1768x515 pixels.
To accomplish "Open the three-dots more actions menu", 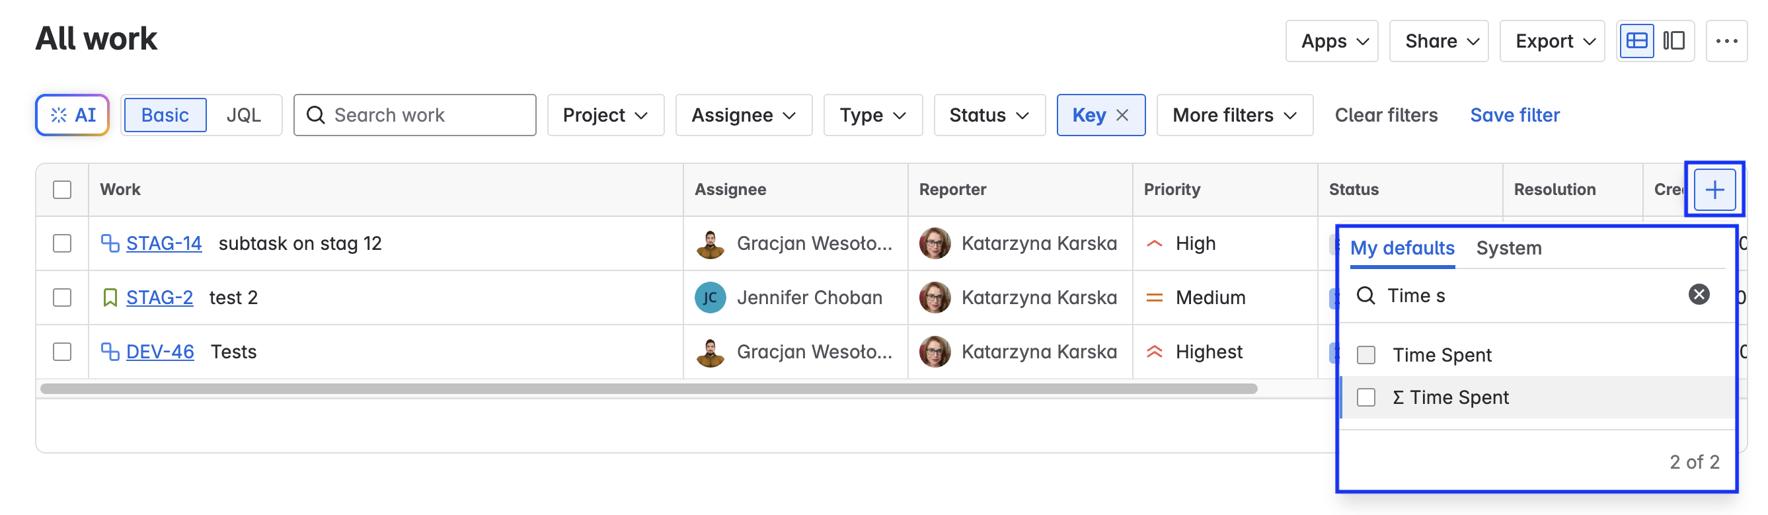I will click(x=1726, y=41).
